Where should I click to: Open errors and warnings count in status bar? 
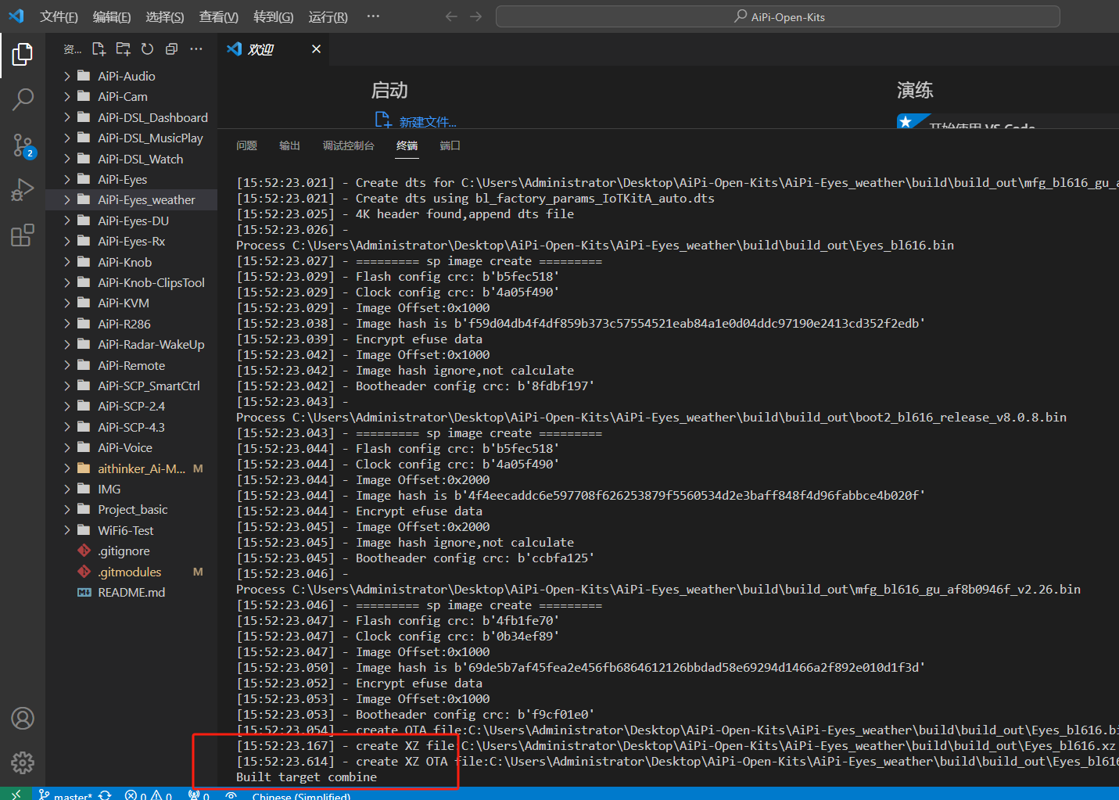click(149, 795)
